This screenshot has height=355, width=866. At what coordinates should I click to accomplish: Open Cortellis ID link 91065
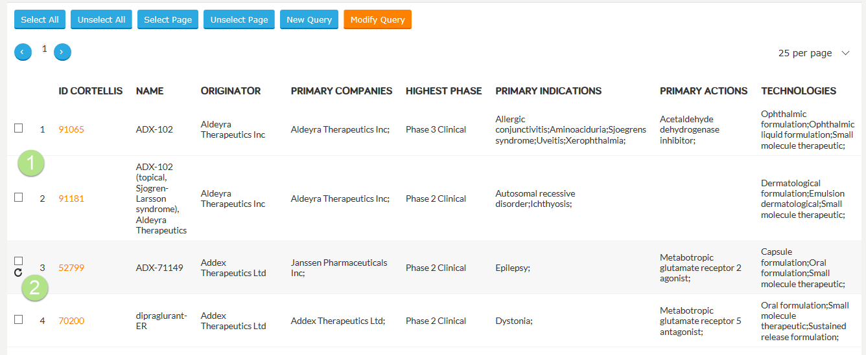point(71,129)
